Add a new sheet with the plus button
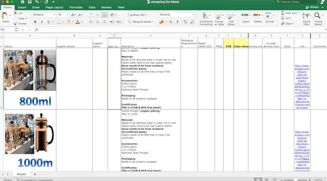The height and width of the screenshot is (181, 327). [x=35, y=174]
